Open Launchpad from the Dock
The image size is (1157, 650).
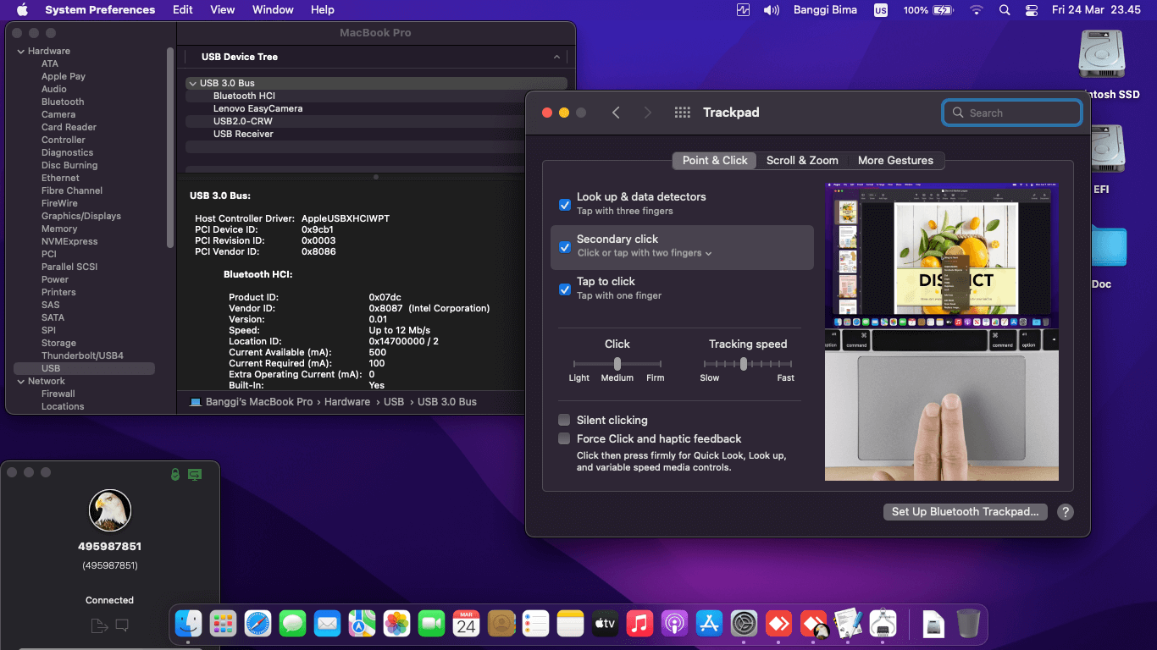tap(224, 623)
